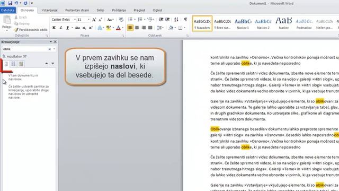Toggle subscript formatting
Viewport: 339px width, 191px height.
point(84,28)
